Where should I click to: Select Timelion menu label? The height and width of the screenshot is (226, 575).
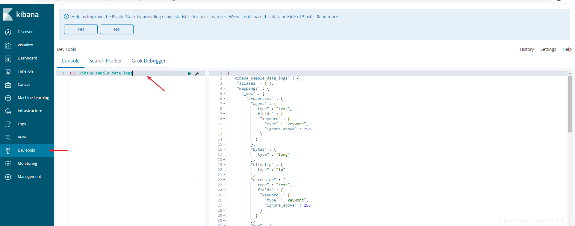[25, 71]
